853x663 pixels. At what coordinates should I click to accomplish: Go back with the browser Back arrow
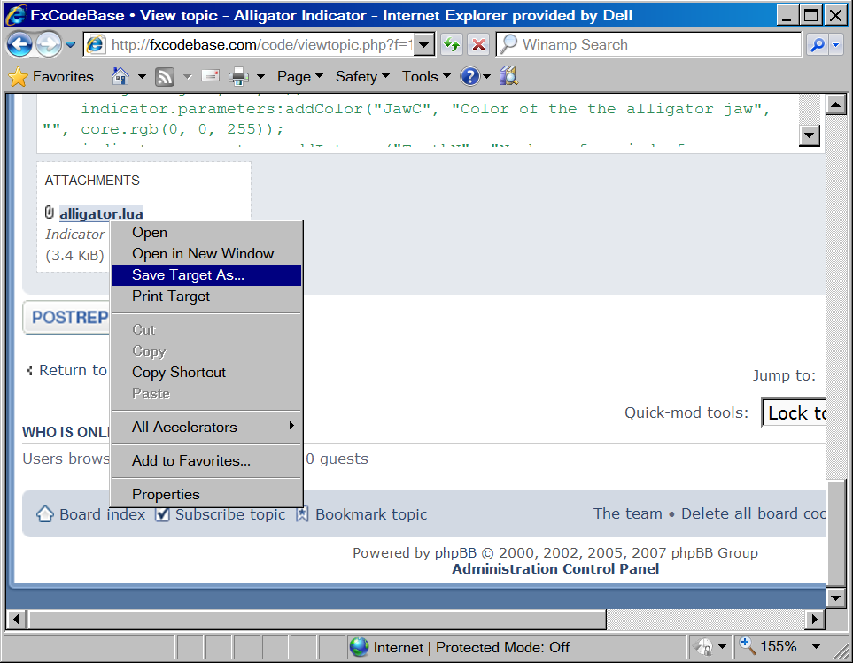(20, 44)
